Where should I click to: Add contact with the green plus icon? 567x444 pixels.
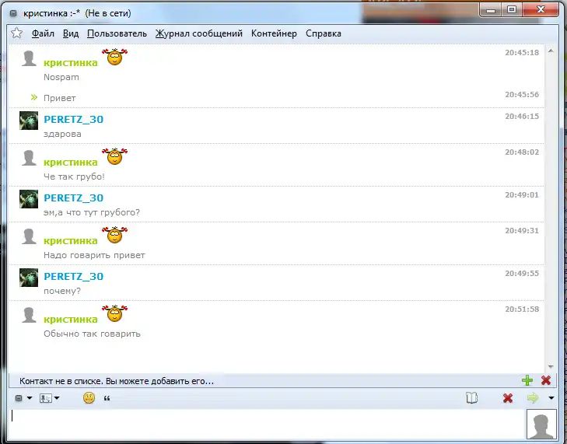(527, 380)
